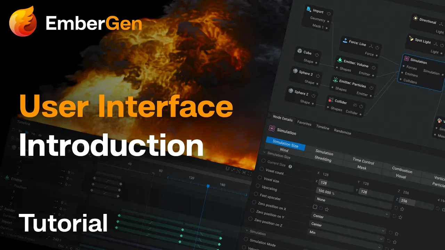Select the Combustion category button
Image resolution: width=445 pixels, height=250 pixels.
402,170
